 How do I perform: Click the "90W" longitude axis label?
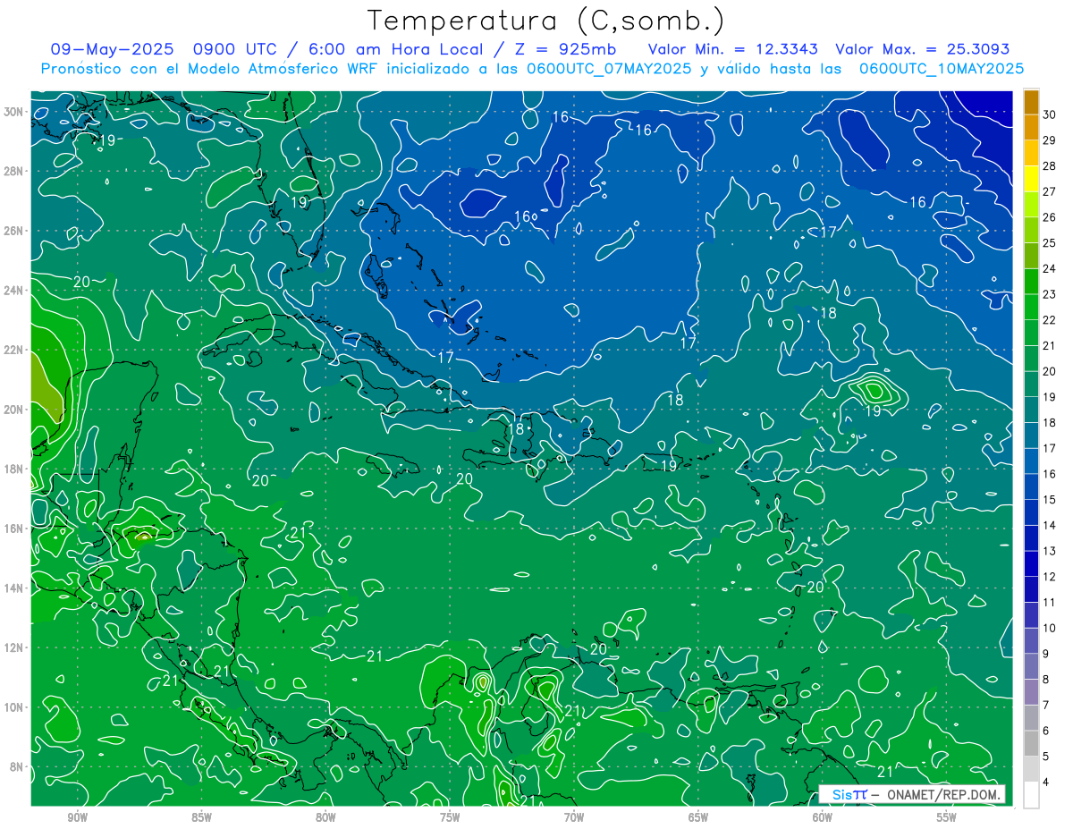pyautogui.click(x=77, y=817)
